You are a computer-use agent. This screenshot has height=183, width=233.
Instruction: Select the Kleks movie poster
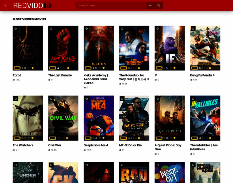click(x=99, y=48)
